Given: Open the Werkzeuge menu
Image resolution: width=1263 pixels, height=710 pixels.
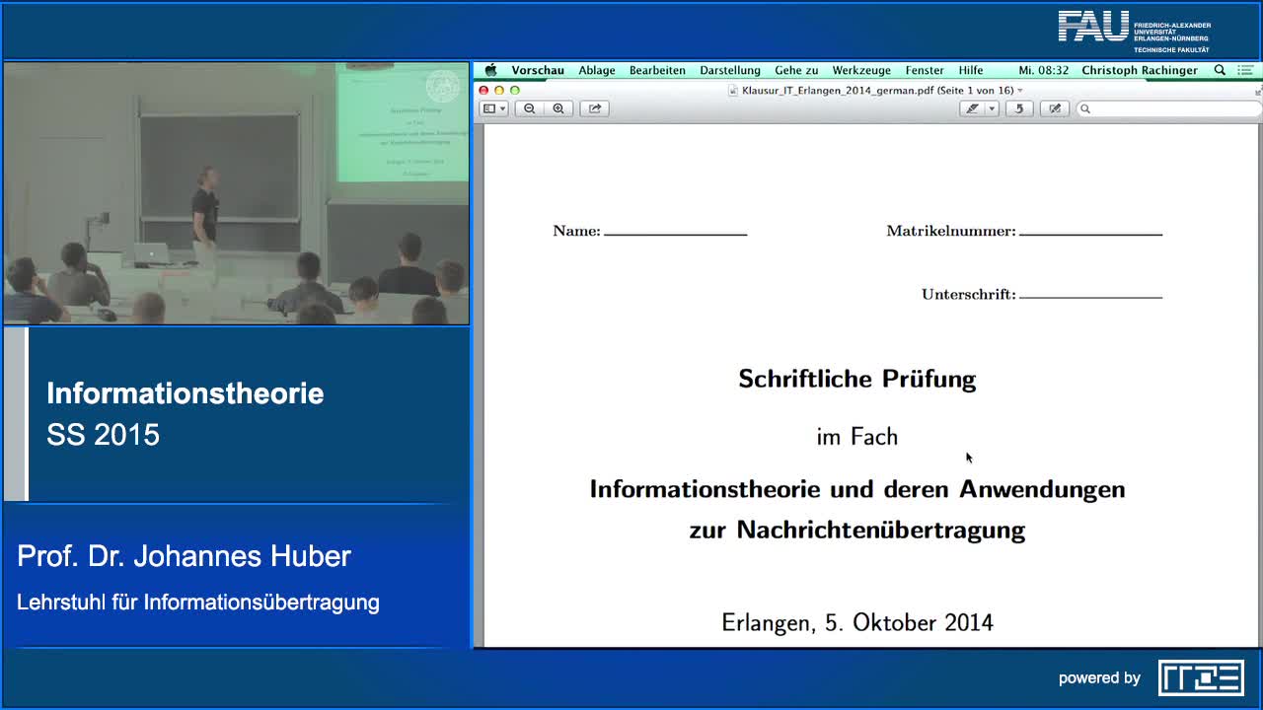Looking at the screenshot, I should tap(861, 70).
